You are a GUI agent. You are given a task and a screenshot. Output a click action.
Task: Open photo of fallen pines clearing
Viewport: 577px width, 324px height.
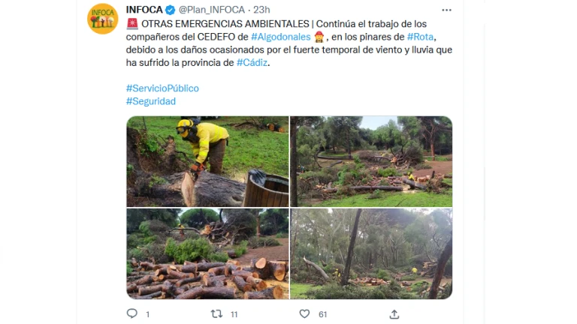coord(371,162)
